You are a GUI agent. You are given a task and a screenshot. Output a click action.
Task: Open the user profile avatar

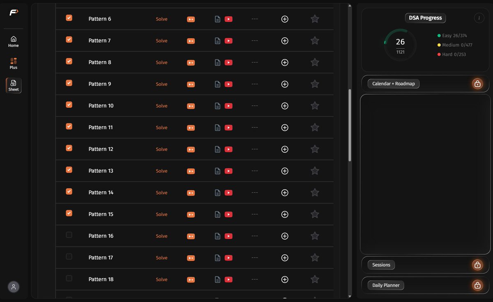point(14,287)
